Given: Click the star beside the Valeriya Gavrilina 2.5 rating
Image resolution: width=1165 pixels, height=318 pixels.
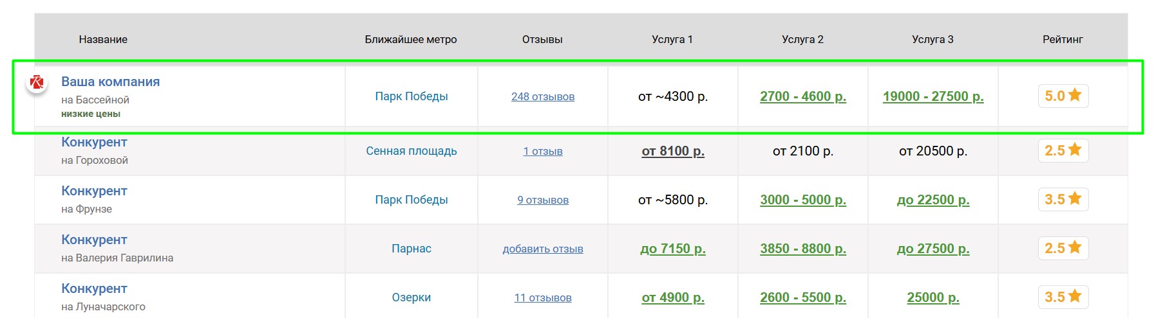Looking at the screenshot, I should (x=1074, y=247).
